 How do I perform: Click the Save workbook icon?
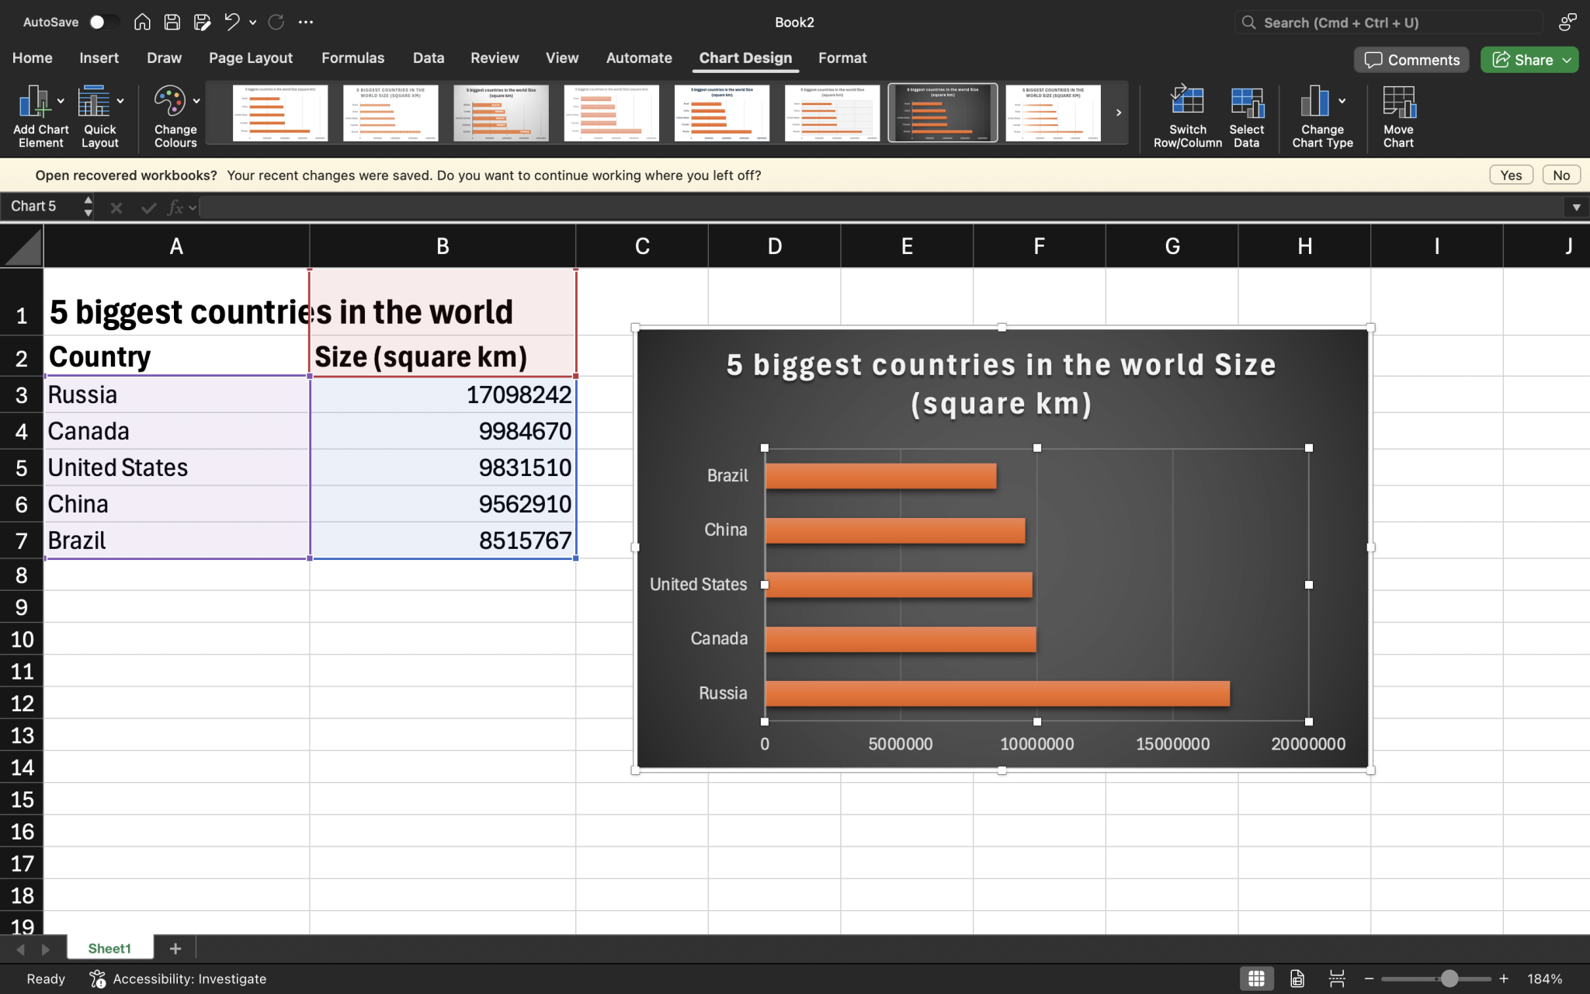tap(172, 22)
